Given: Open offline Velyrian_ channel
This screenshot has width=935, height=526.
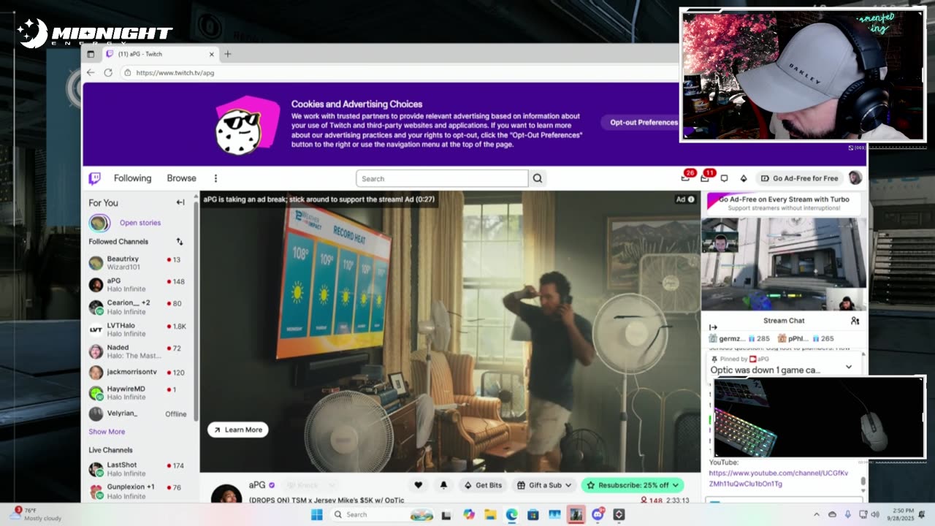Looking at the screenshot, I should 138,413.
